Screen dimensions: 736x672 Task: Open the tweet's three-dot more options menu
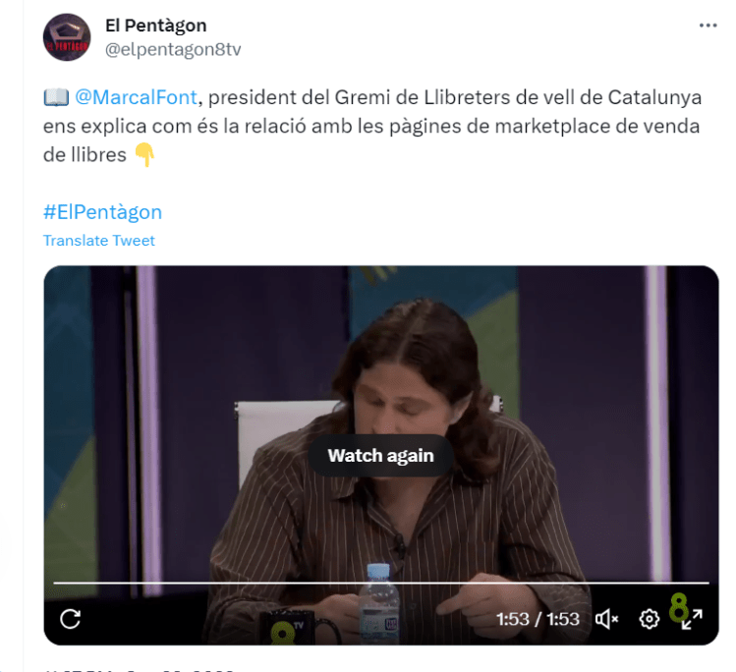pyautogui.click(x=708, y=26)
